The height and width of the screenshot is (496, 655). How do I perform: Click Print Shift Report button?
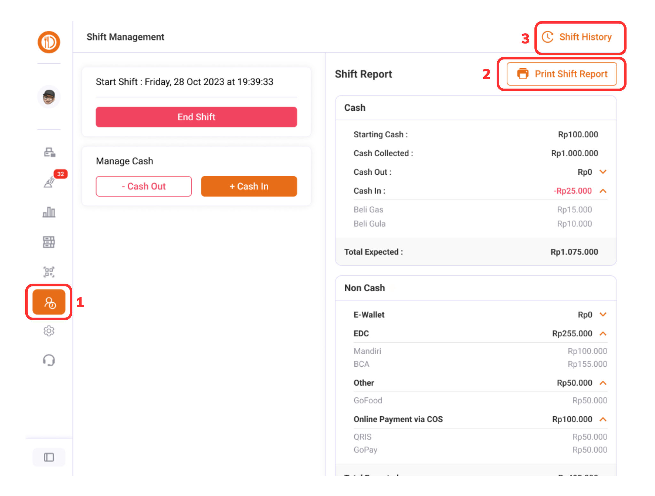point(562,74)
